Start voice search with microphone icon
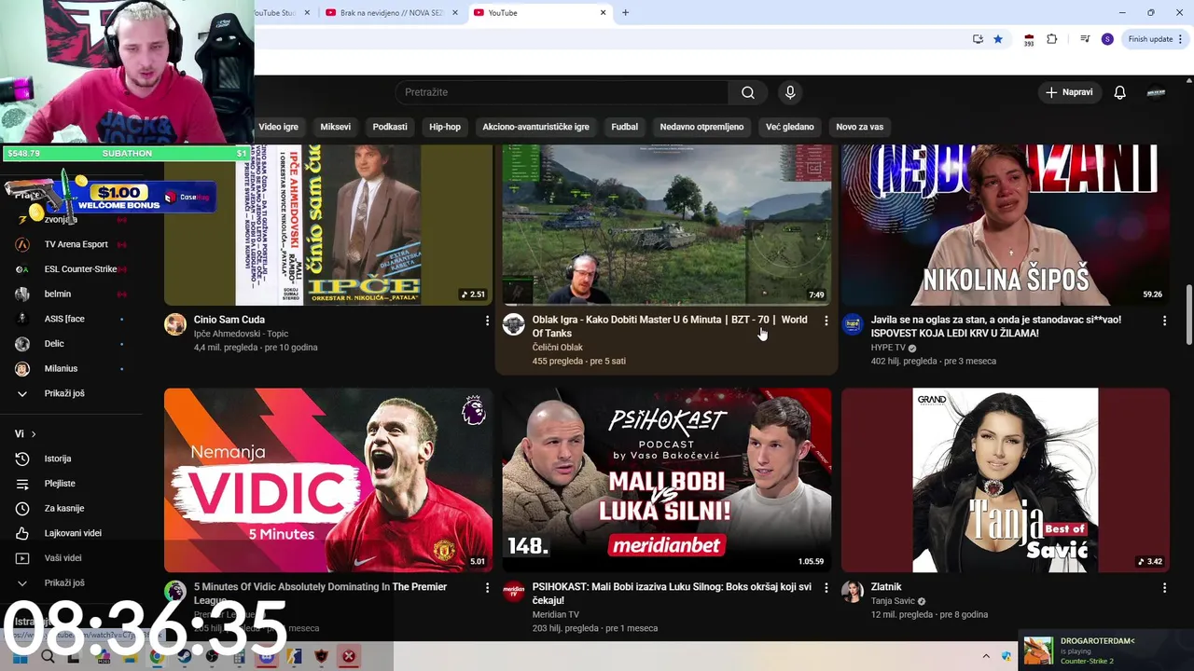This screenshot has height=671, width=1194. tap(790, 92)
